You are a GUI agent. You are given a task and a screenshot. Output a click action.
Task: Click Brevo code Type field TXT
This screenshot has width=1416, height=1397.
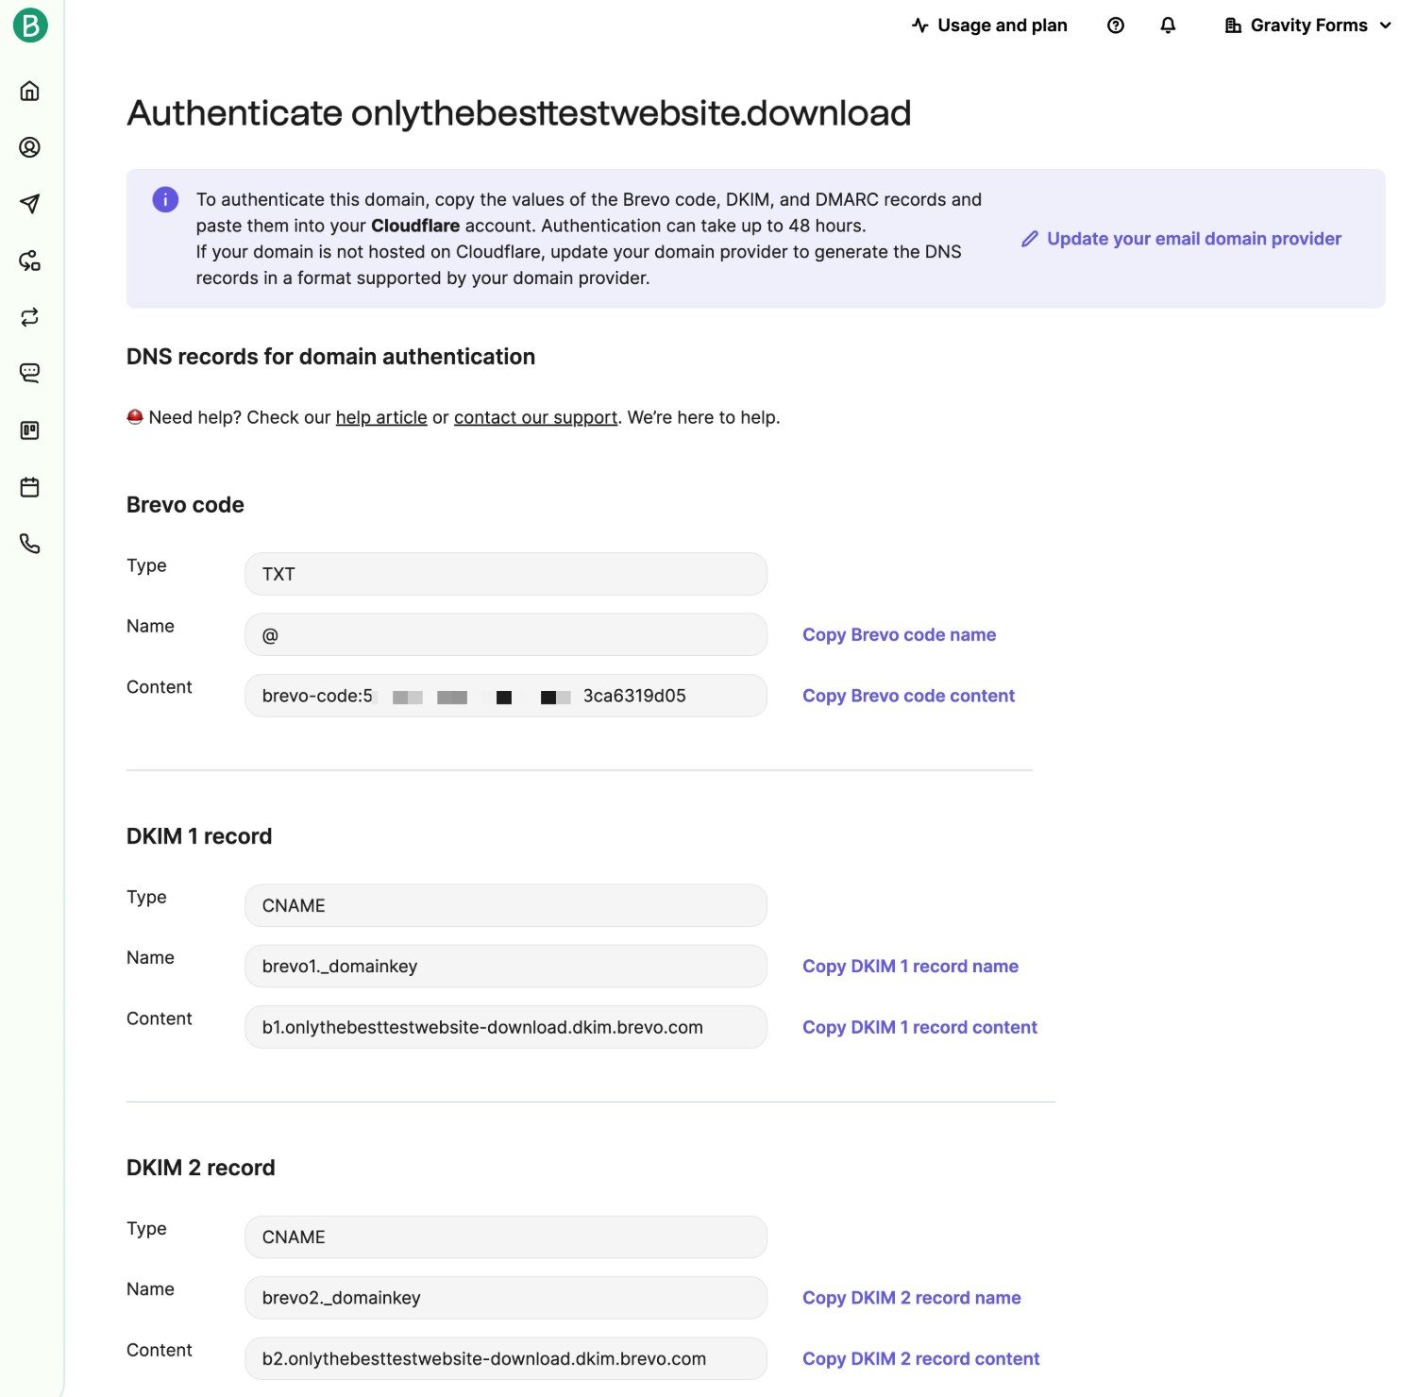click(x=506, y=574)
